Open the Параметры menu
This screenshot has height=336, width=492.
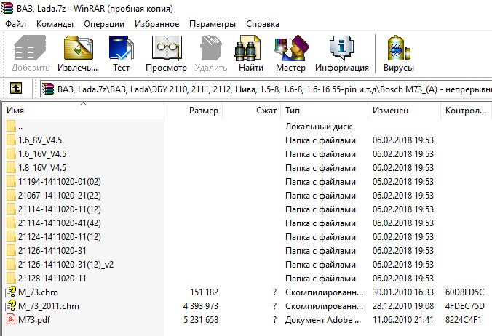coord(213,24)
